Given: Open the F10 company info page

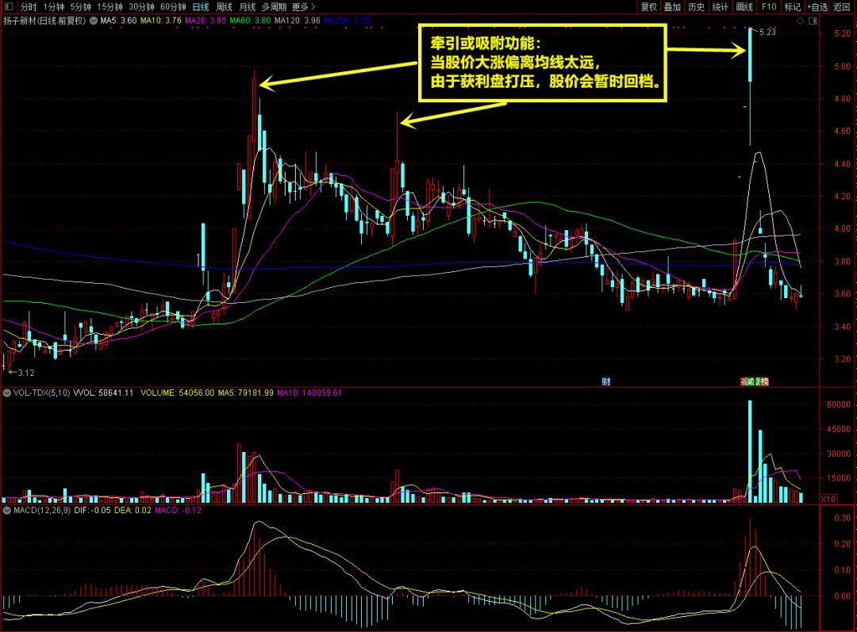Looking at the screenshot, I should [768, 6].
